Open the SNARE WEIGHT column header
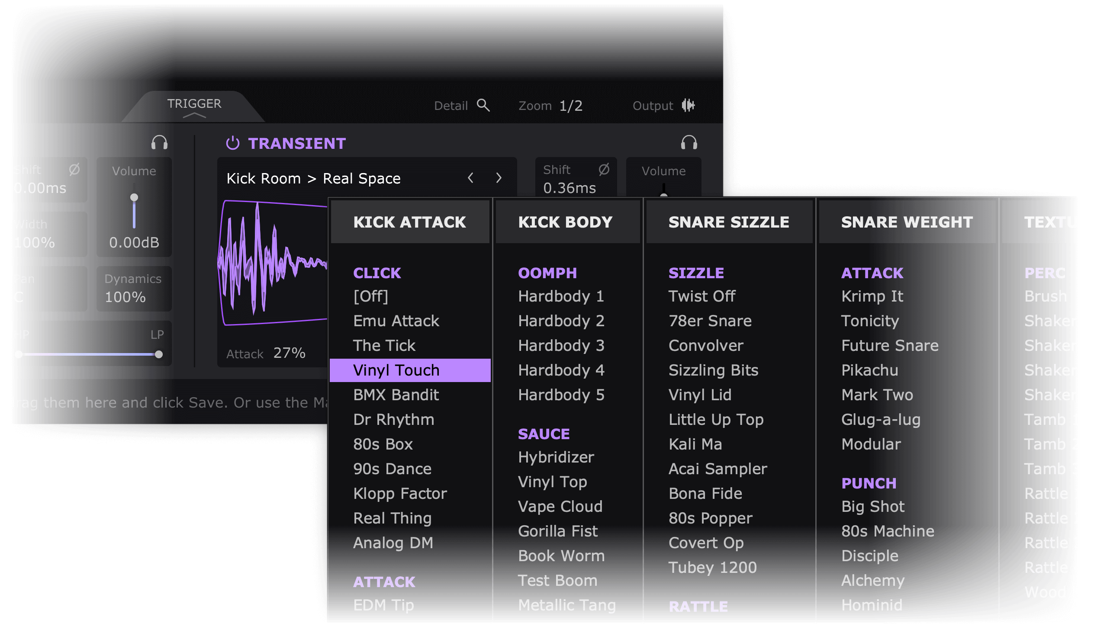 907,222
